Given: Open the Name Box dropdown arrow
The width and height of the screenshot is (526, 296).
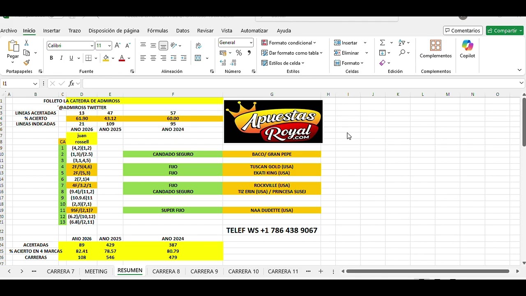Looking at the screenshot, I should pos(35,83).
